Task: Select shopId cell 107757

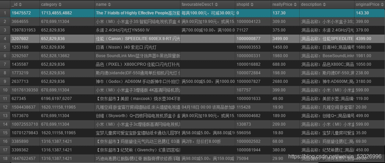Action: [253, 90]
